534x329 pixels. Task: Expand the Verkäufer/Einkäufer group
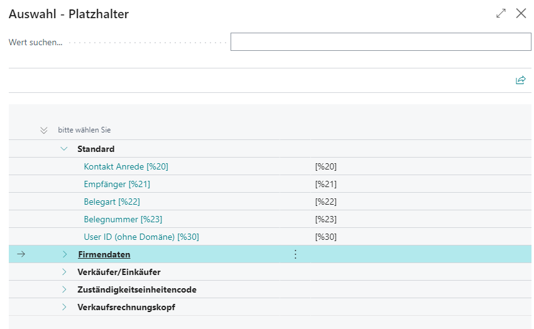(64, 272)
